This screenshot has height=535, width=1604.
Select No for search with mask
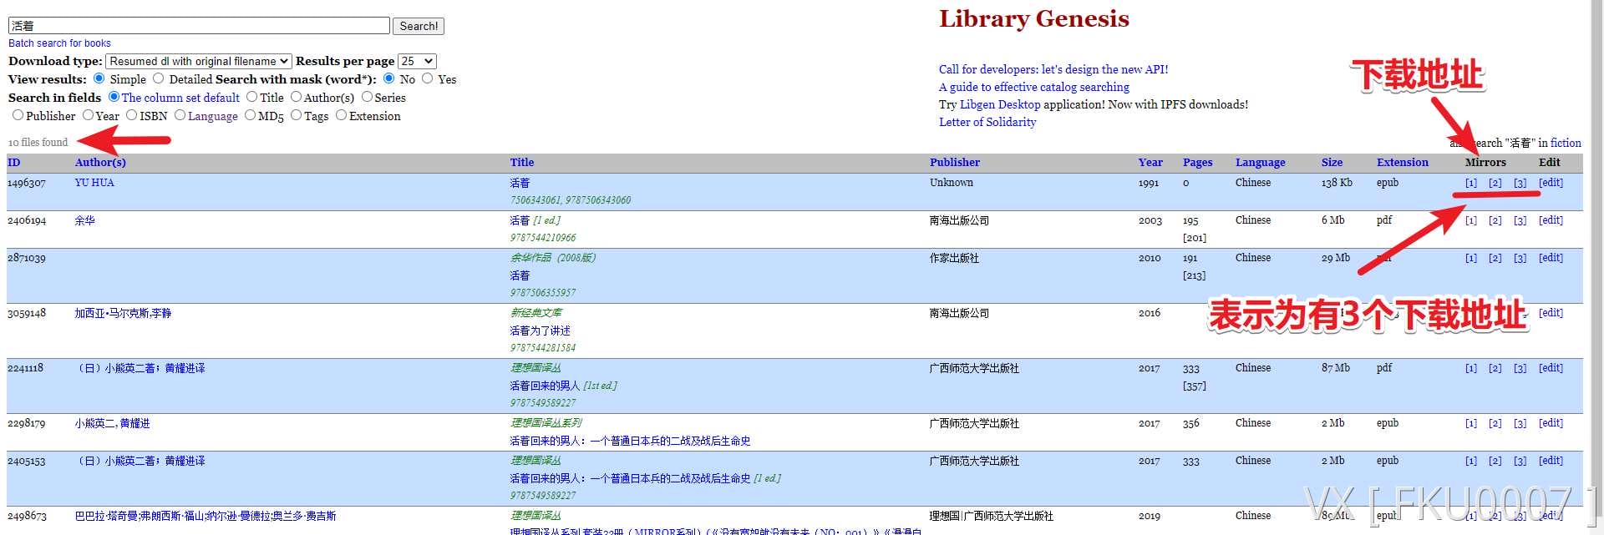[x=388, y=78]
